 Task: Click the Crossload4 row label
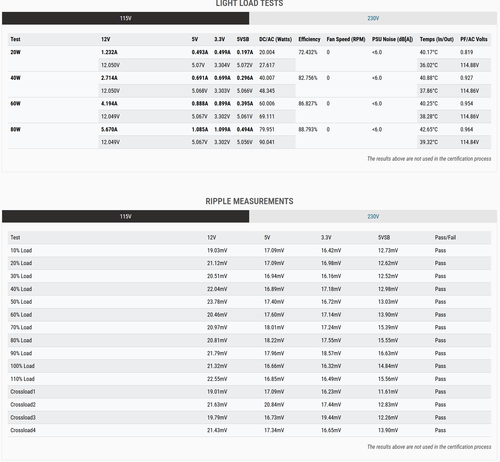(x=23, y=430)
